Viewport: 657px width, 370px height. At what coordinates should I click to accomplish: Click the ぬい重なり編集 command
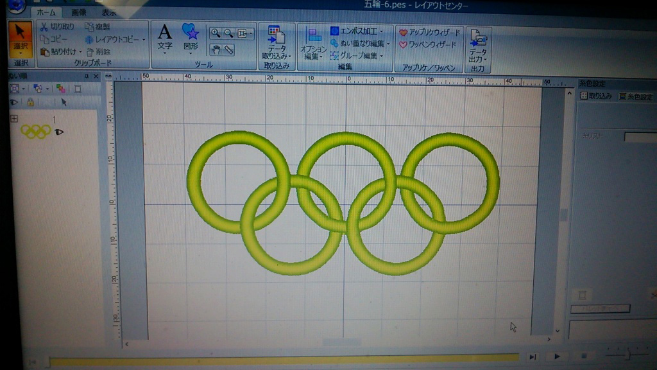pyautogui.click(x=357, y=43)
